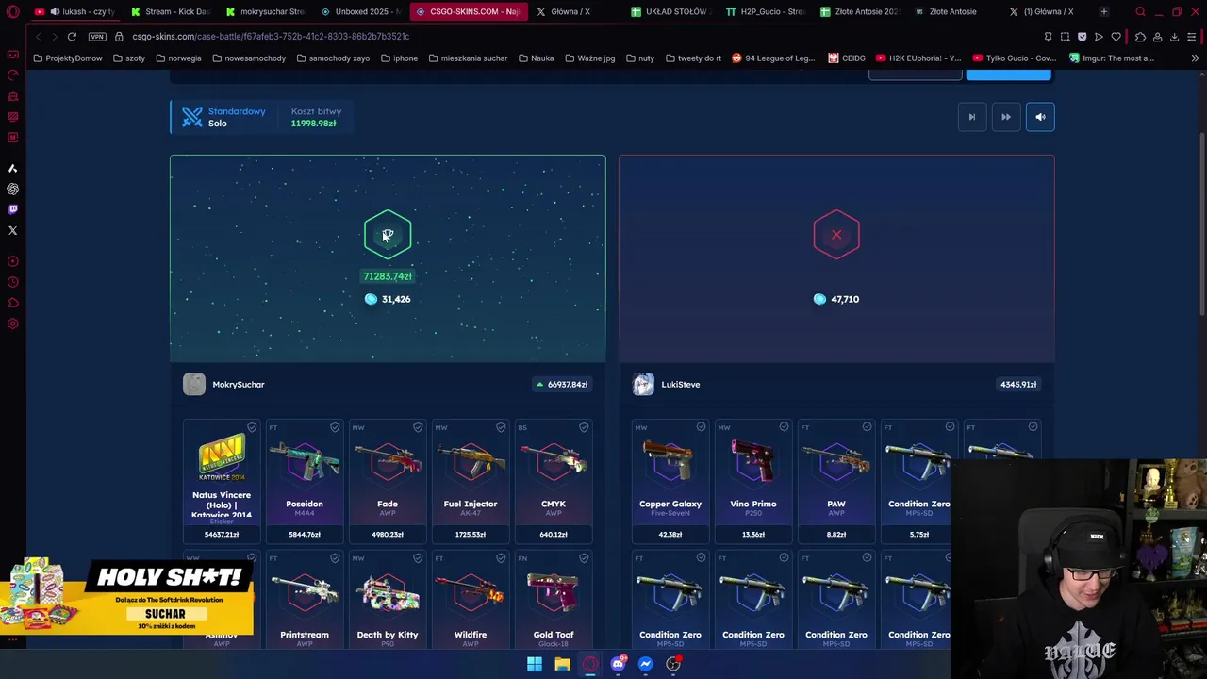Fast-forward the case battle animation
This screenshot has width=1207, height=679.
(1006, 117)
